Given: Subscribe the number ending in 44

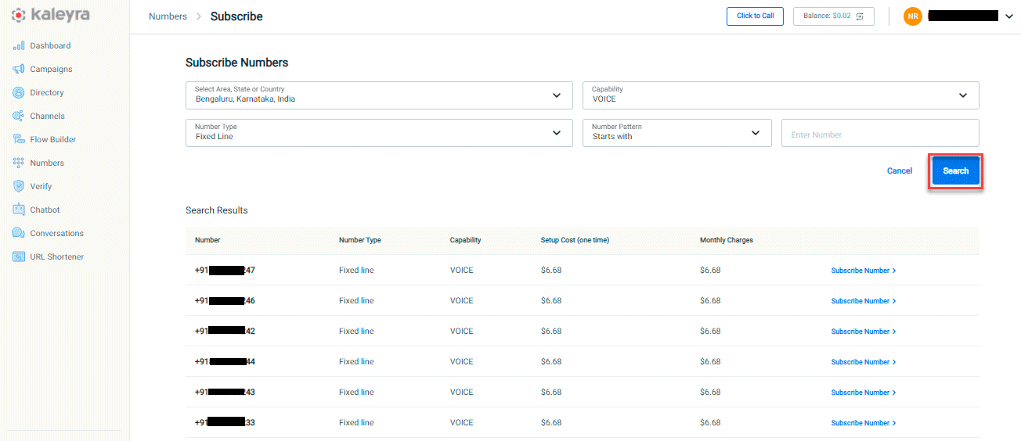Looking at the screenshot, I should (864, 362).
